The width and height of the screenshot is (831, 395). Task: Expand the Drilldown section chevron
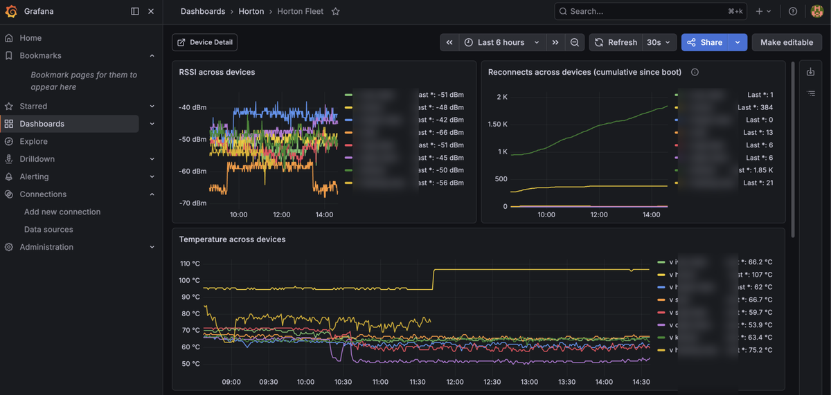point(152,159)
